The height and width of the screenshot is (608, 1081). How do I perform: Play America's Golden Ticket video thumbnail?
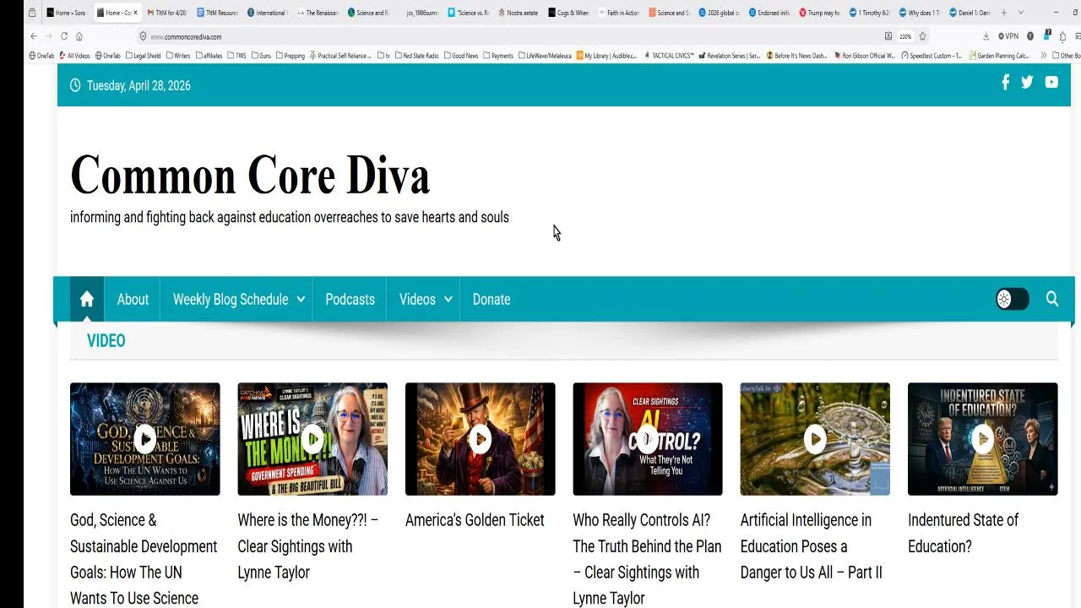tap(480, 439)
